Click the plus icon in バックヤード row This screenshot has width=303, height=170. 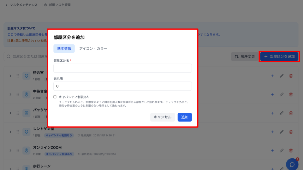point(272,113)
